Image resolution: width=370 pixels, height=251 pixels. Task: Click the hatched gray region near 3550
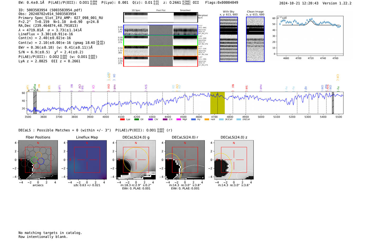point(35,103)
